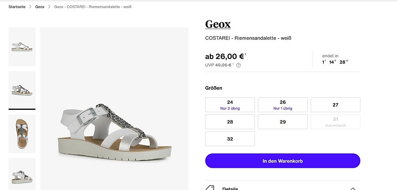The height and width of the screenshot is (190, 397).
Task: Open the fourth sandal thumbnail
Action: point(22,174)
